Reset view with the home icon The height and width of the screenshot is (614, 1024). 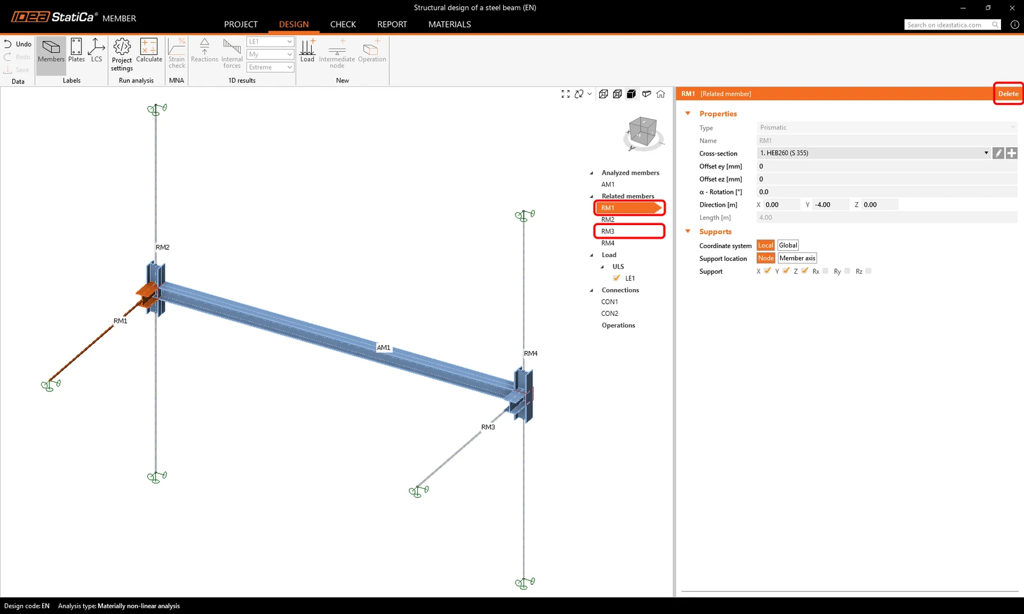(660, 94)
